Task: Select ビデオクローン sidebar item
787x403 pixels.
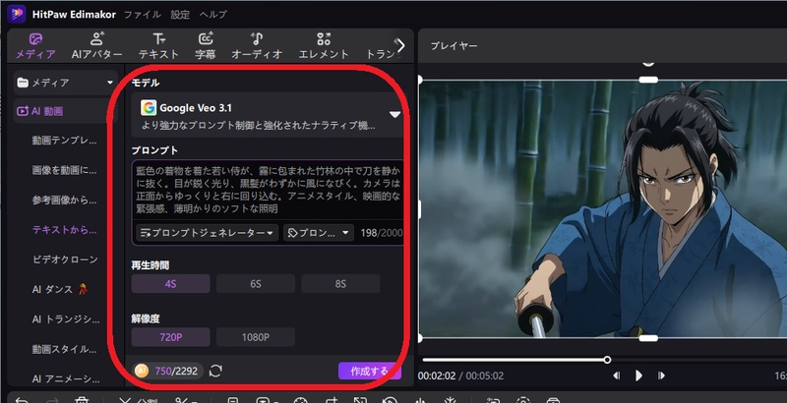Action: [x=65, y=259]
